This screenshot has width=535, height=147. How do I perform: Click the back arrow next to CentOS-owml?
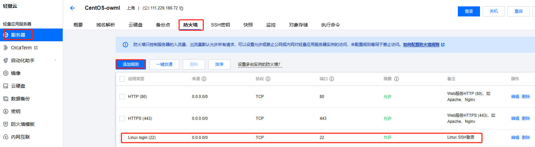tap(72, 8)
